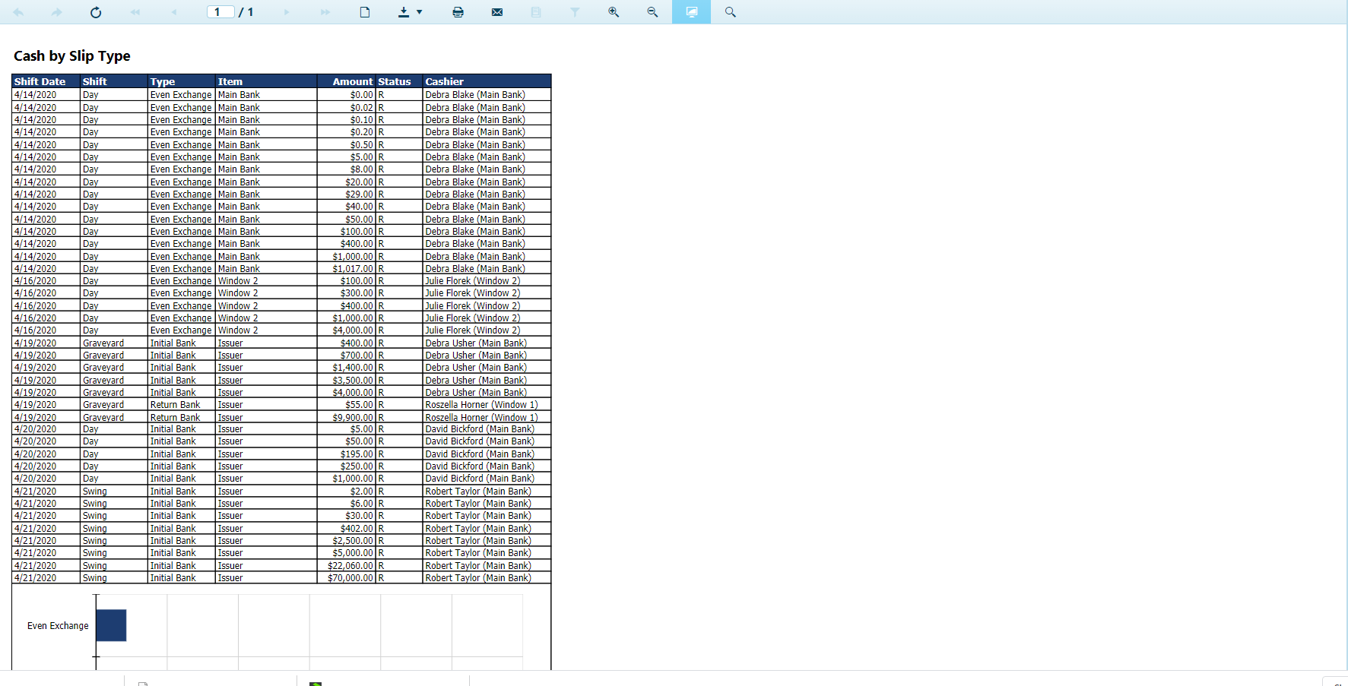Click the filter funnel icon
Screen dimensions: 1348x686
tap(575, 12)
